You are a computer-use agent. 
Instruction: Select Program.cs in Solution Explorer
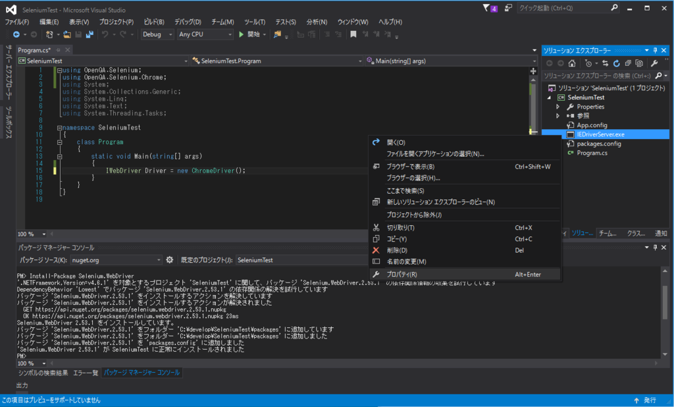(x=592, y=153)
